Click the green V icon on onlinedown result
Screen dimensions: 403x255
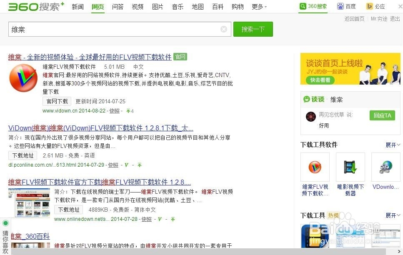click(160, 219)
